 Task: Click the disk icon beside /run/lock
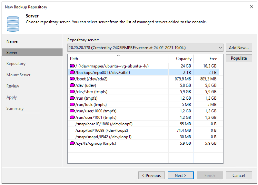(72, 104)
